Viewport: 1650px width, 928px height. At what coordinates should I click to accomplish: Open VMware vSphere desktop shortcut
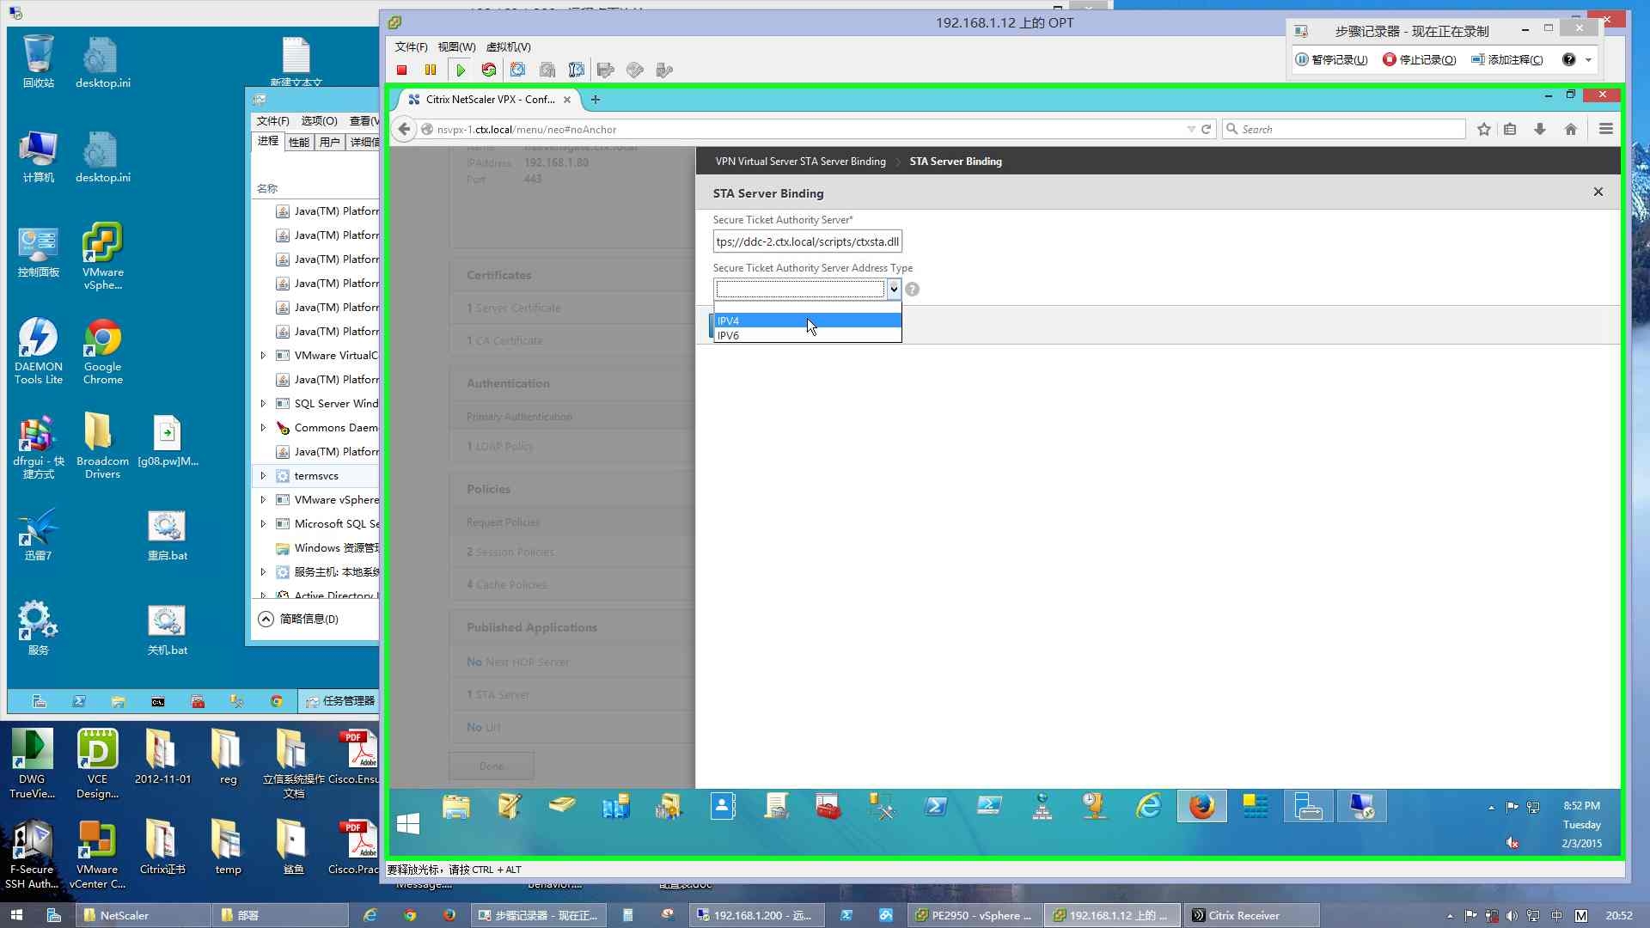(x=102, y=257)
